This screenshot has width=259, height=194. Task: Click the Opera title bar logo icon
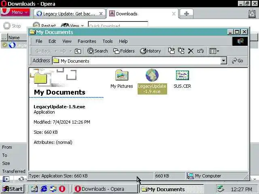[x=4, y=4]
